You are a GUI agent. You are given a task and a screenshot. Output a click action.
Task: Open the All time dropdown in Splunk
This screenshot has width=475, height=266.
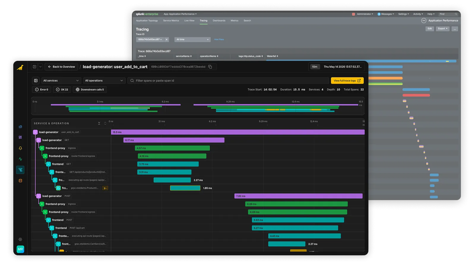coord(192,39)
